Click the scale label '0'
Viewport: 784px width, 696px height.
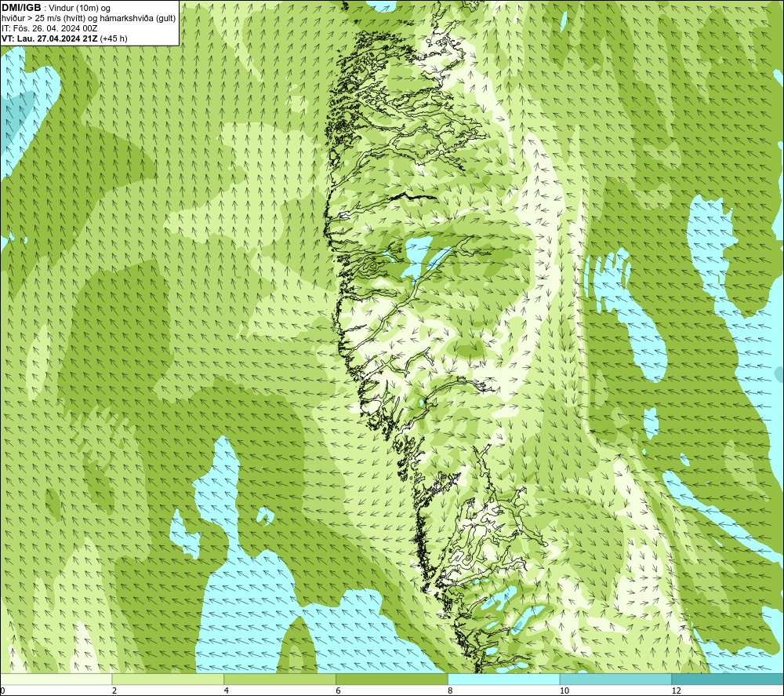(x=2, y=691)
